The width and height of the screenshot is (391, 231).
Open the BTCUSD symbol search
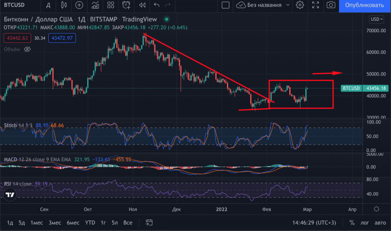[14, 5]
